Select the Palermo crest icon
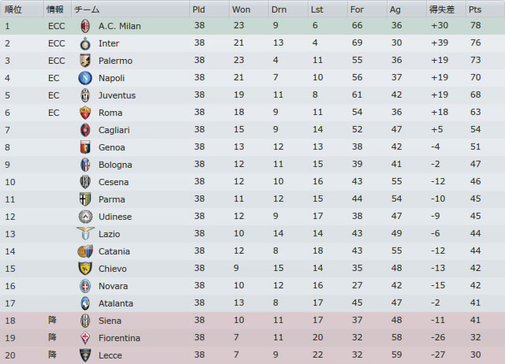The width and height of the screenshot is (505, 364). (x=85, y=61)
